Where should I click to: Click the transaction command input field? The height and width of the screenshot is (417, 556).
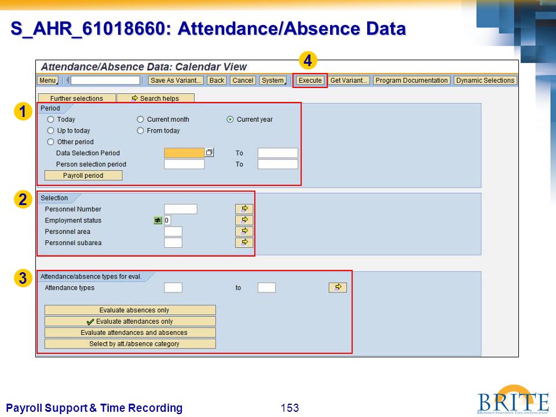(105, 81)
